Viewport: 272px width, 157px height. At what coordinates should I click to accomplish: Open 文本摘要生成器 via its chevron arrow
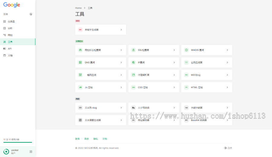point(121,120)
